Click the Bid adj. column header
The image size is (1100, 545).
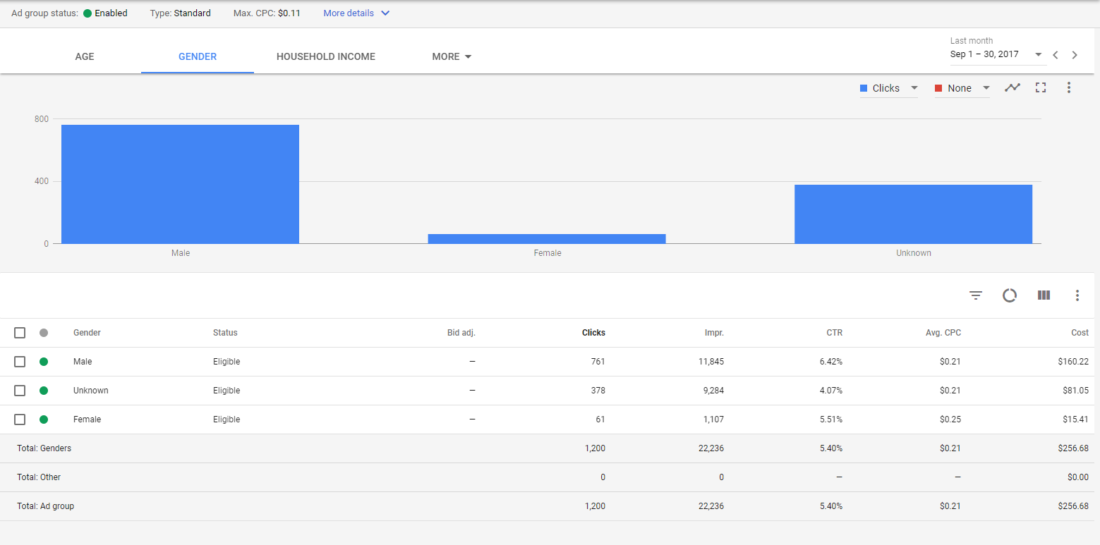click(461, 333)
